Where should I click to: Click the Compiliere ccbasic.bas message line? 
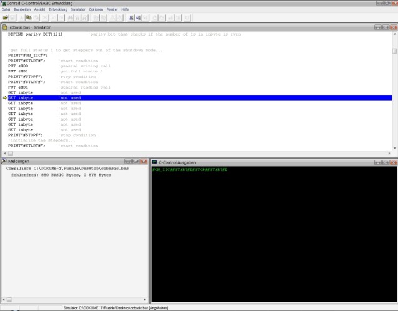point(67,168)
